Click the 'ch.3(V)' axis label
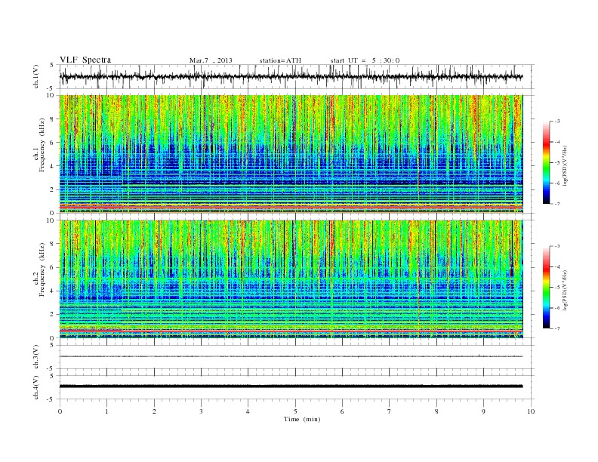 (x=35, y=357)
